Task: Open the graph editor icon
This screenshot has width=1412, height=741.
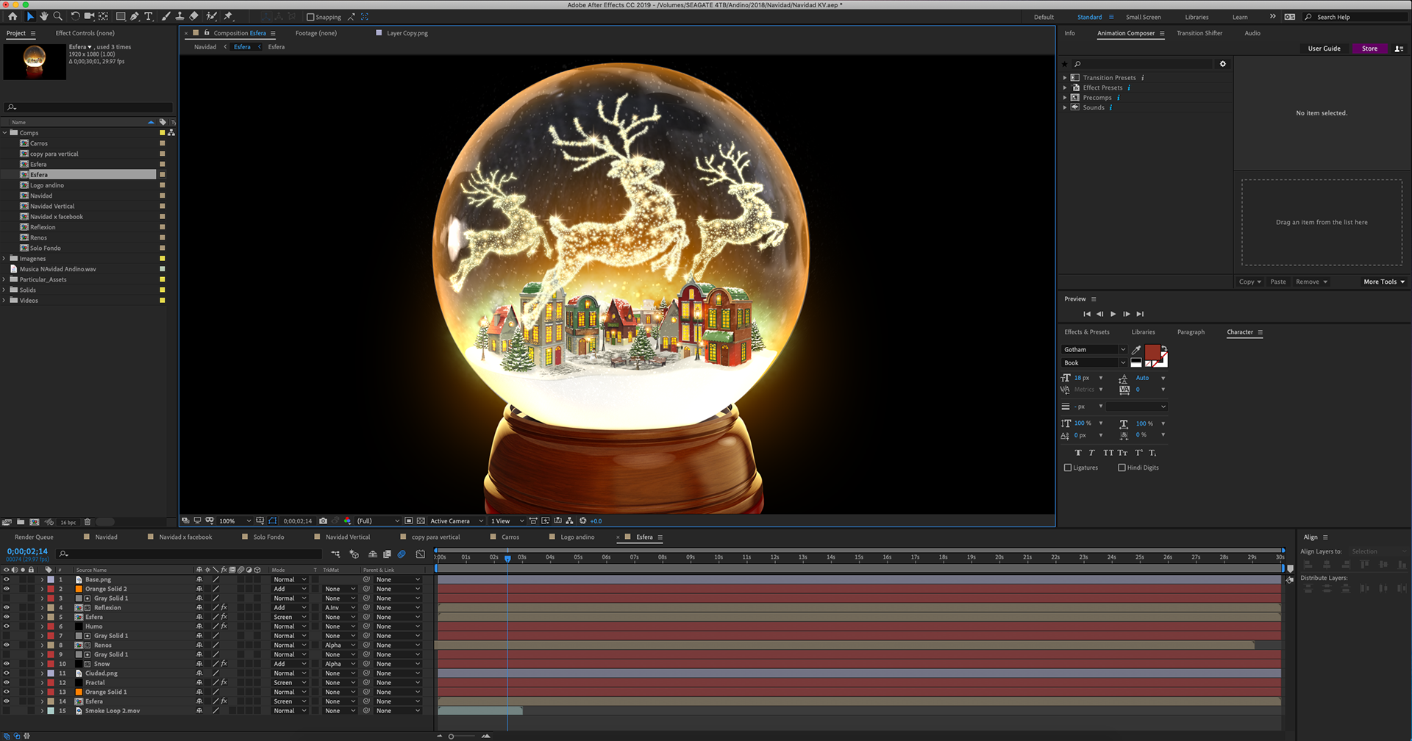Action: pyautogui.click(x=420, y=554)
